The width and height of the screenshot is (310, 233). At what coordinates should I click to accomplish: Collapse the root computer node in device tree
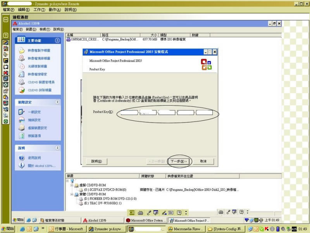[67, 181]
